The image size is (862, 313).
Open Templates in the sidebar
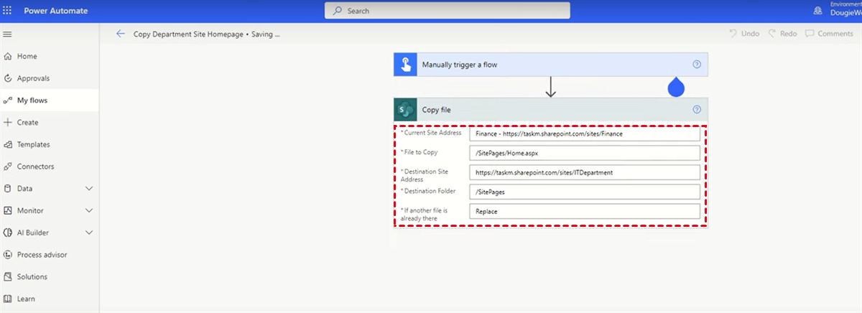34,144
